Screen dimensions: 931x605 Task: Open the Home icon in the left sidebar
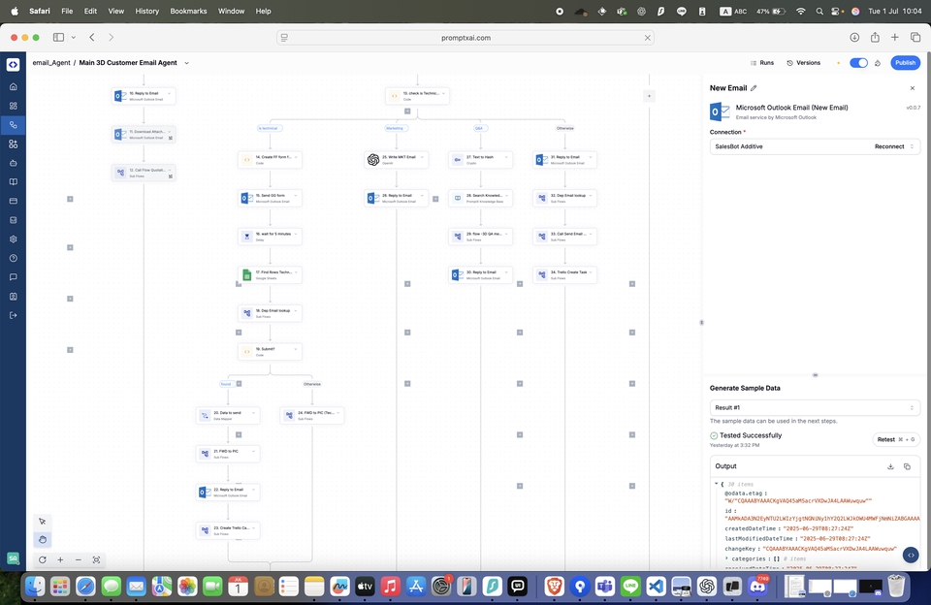pos(13,86)
